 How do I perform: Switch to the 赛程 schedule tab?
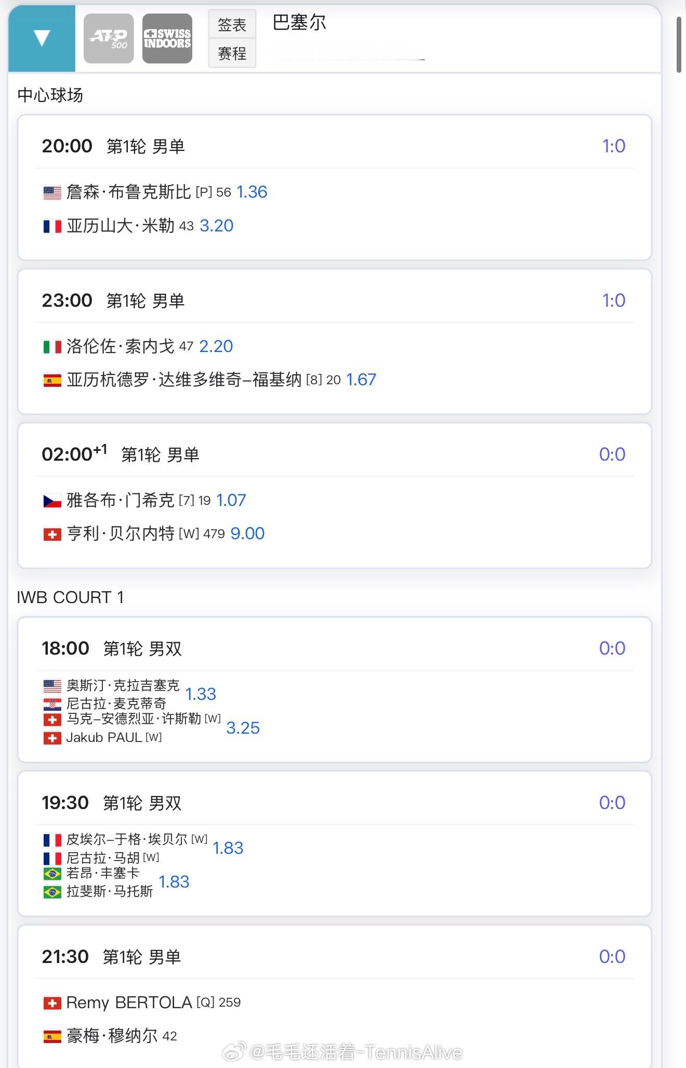coord(232,53)
